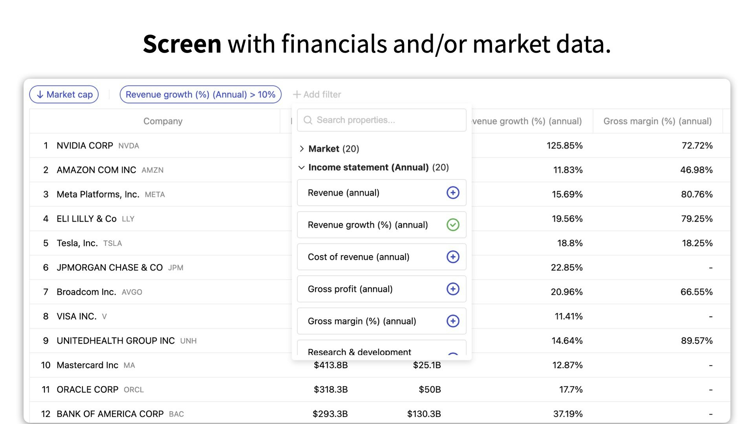Open the AMAZON COM INC row
The height and width of the screenshot is (424, 754).
pos(380,170)
